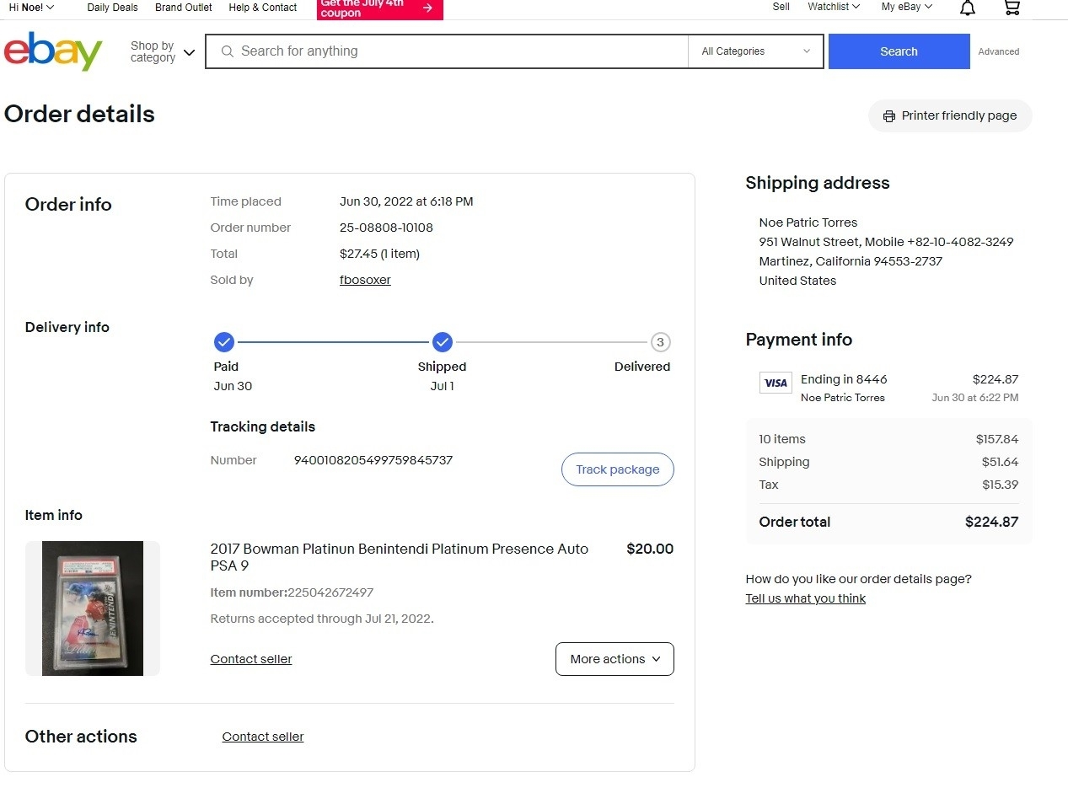
Task: Click the Shipped step checkmark
Action: 443,342
